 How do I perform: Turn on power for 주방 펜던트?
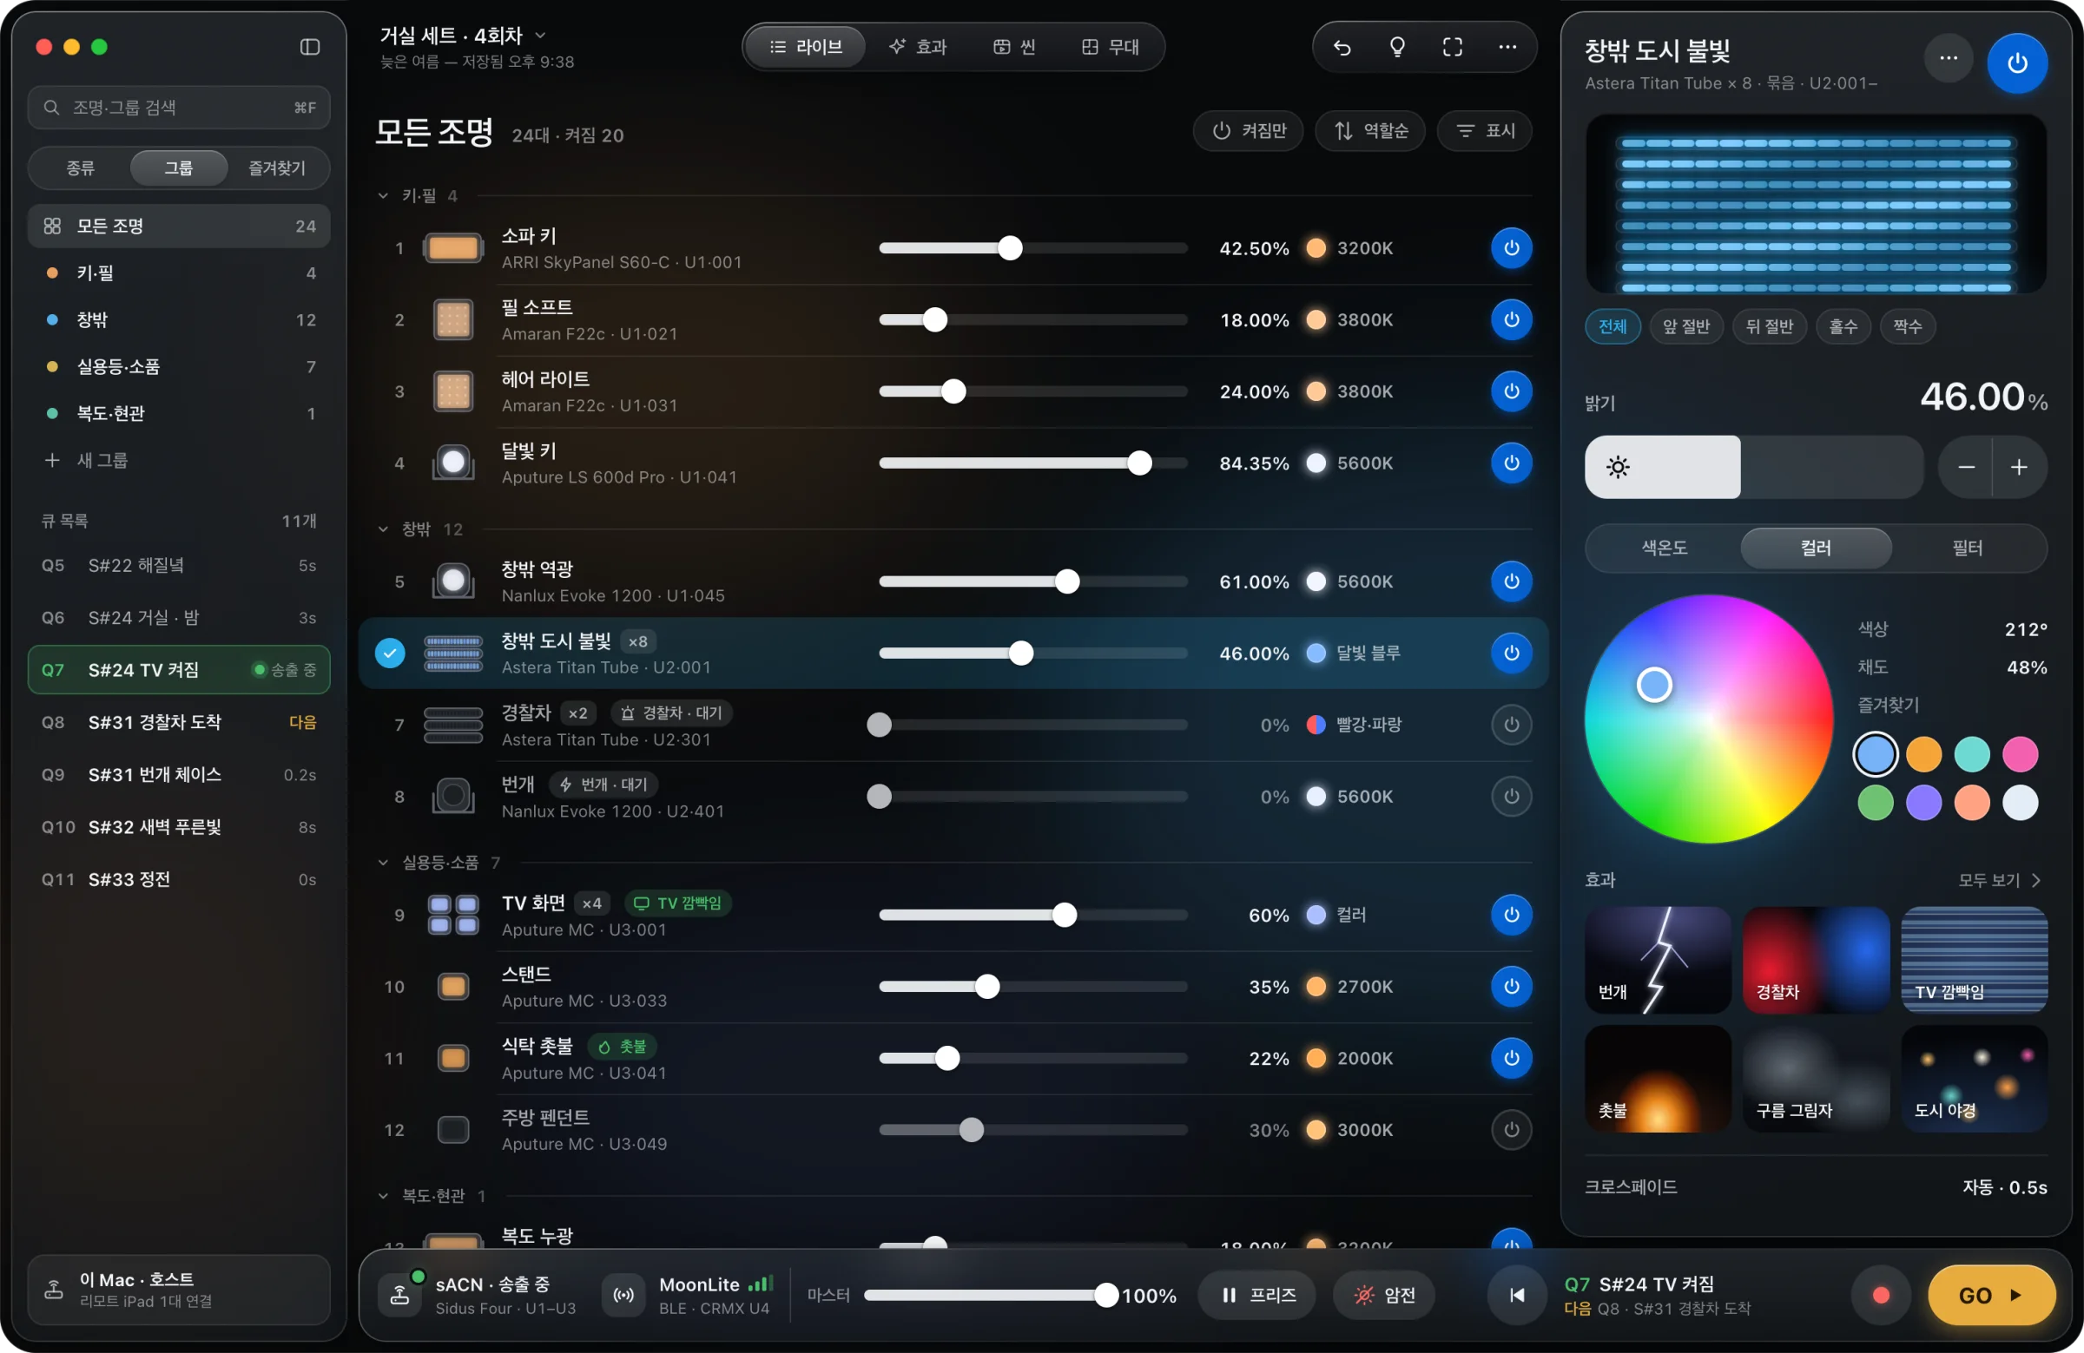tap(1512, 1130)
